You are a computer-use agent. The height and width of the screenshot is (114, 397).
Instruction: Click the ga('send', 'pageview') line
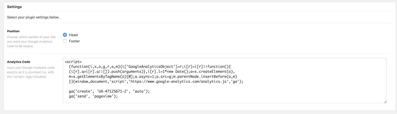tap(94, 96)
